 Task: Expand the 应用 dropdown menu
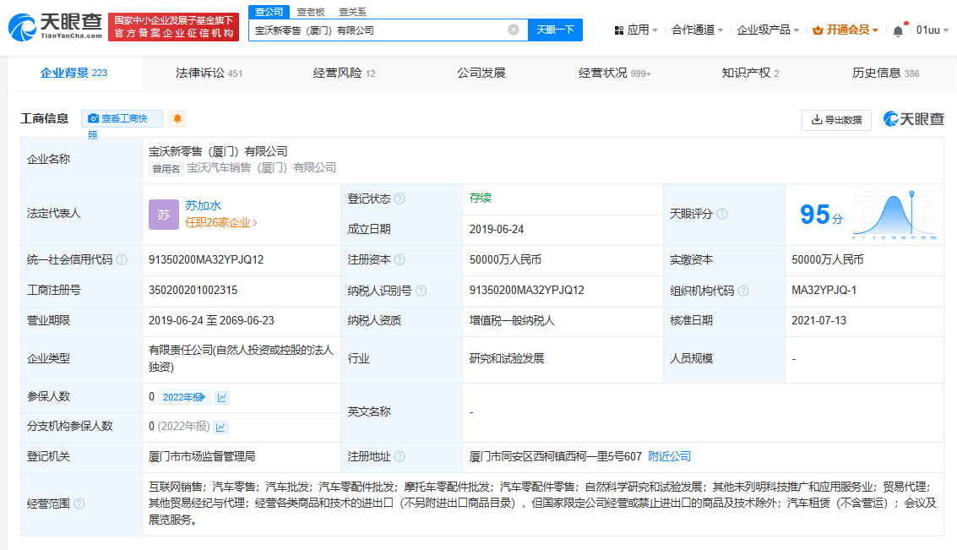tap(638, 30)
